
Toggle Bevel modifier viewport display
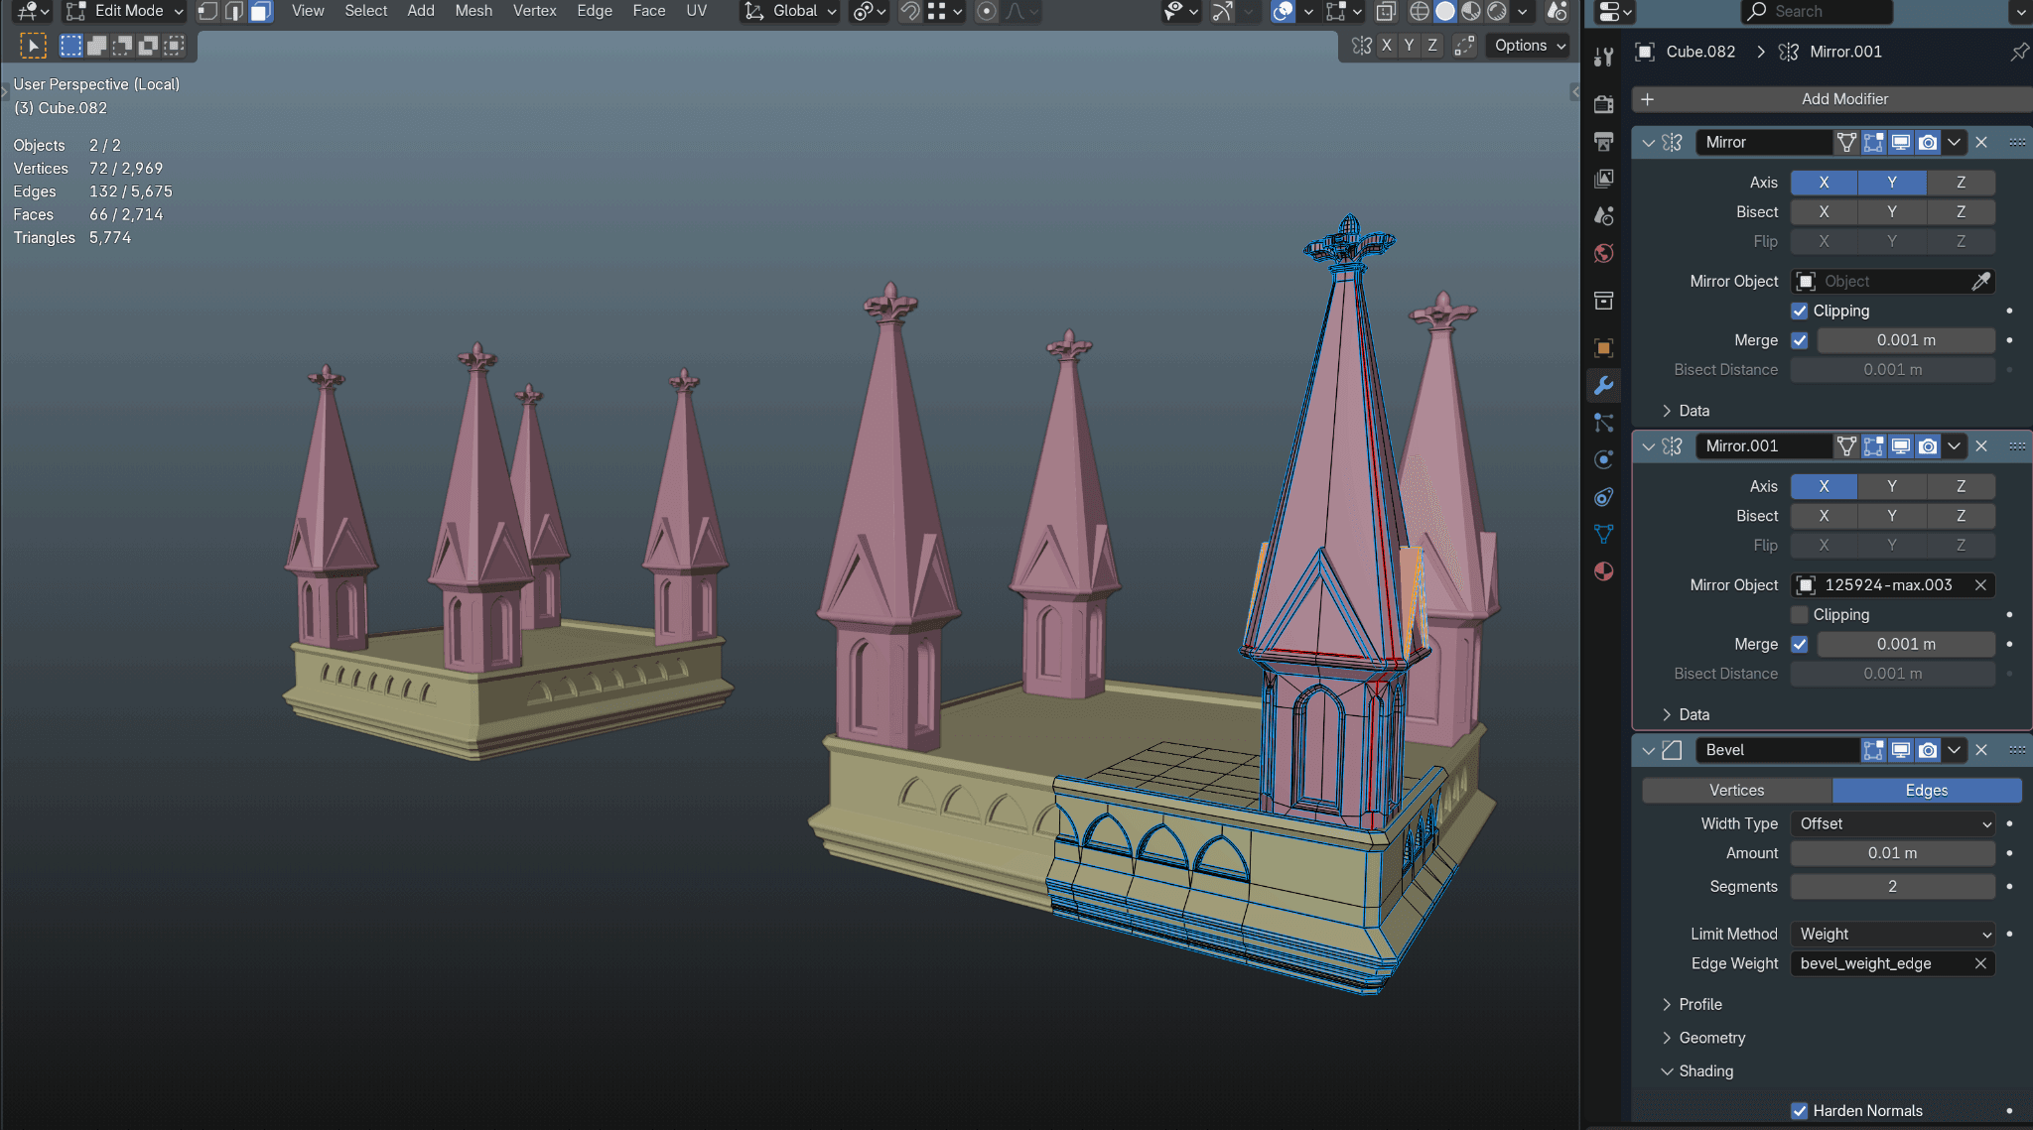[x=1900, y=750]
